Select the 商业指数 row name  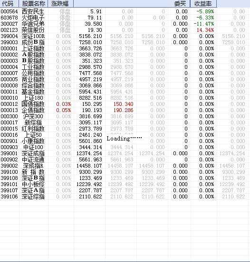pyautogui.click(x=33, y=80)
